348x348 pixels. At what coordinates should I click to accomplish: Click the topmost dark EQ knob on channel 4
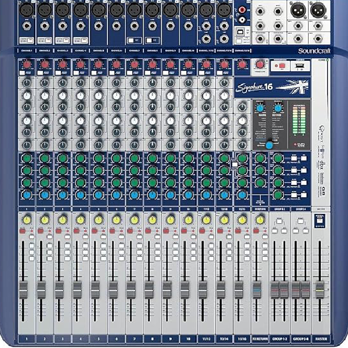click(x=81, y=83)
